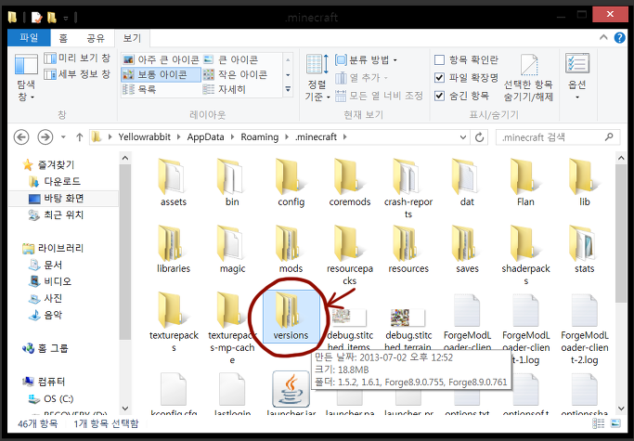Expand the address bar history dropdown
This screenshot has height=441, width=634.
pos(463,137)
